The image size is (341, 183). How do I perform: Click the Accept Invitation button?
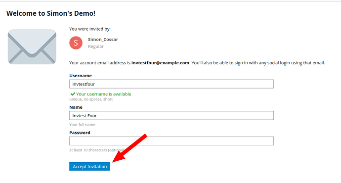89,167
